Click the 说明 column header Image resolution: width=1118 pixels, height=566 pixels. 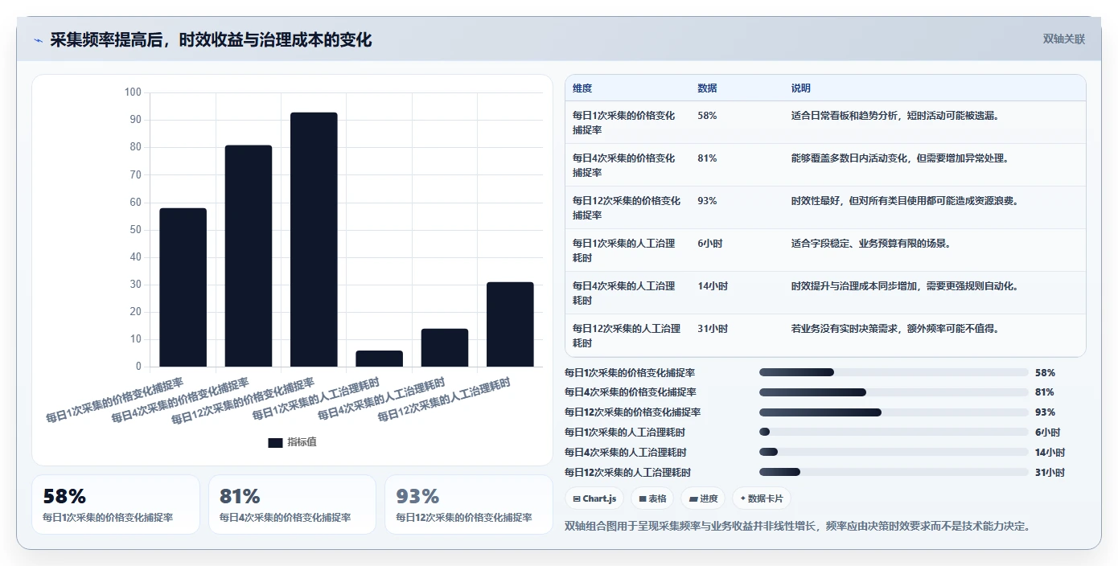pos(800,88)
